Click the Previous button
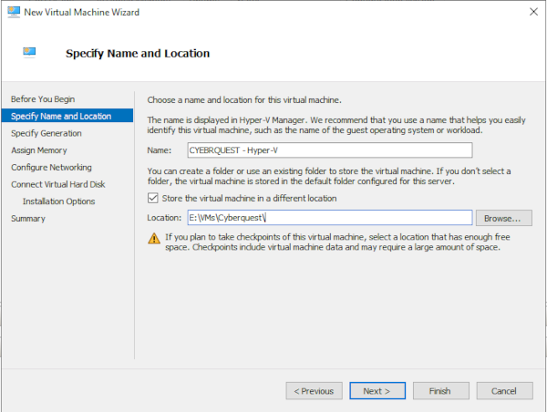 coord(314,390)
